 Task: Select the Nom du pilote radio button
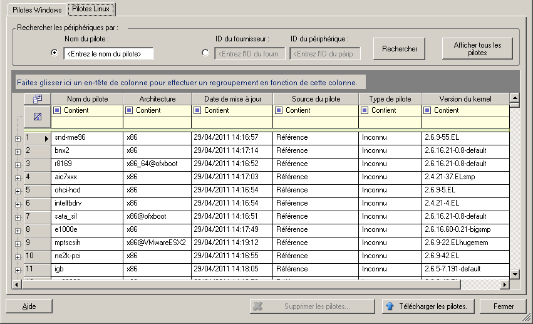coord(54,53)
